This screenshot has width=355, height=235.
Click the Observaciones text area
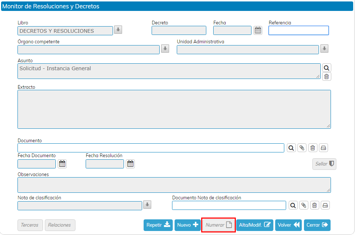pos(174,185)
